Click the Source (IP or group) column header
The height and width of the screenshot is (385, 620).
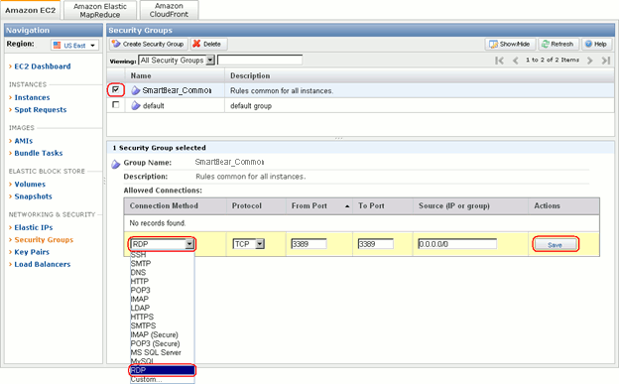(x=470, y=206)
